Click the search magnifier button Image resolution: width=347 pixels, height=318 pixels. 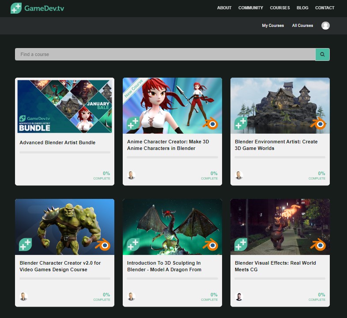pos(322,54)
